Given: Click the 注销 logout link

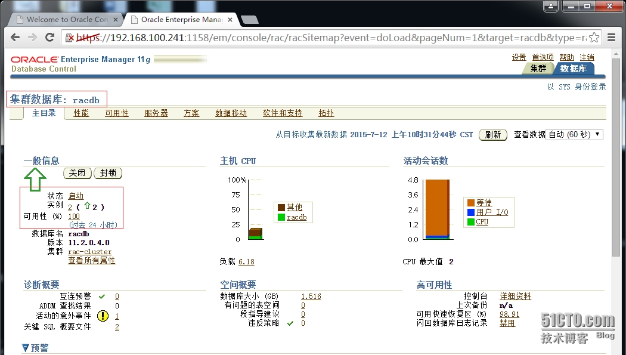Looking at the screenshot, I should (587, 57).
